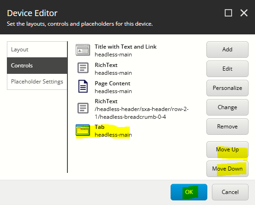This screenshot has height=205, width=255.
Task: Select the "Page Content" rendering name
Action: (x=112, y=83)
